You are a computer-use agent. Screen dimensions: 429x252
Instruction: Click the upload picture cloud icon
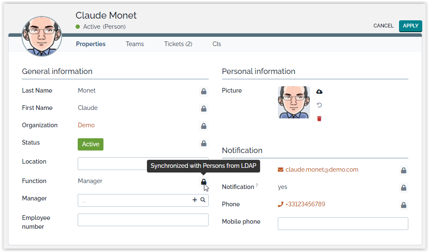[319, 92]
